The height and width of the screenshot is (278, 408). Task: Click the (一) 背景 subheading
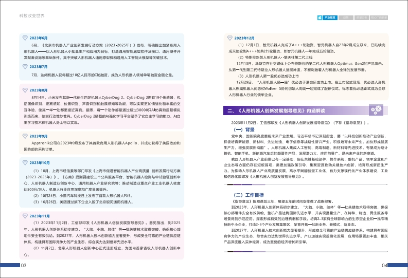coord(244,129)
